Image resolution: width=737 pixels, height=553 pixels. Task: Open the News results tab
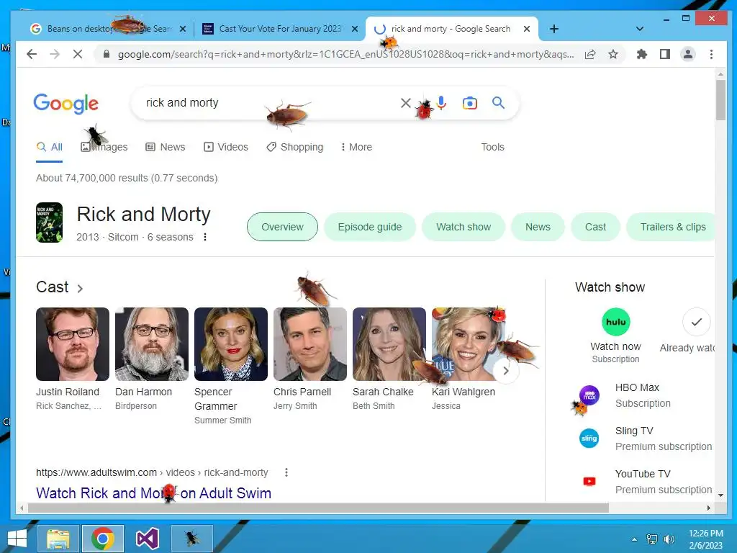165,147
